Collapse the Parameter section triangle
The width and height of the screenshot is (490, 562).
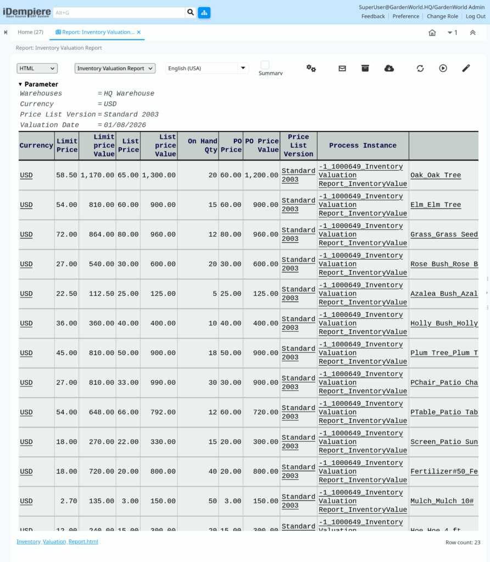20,84
